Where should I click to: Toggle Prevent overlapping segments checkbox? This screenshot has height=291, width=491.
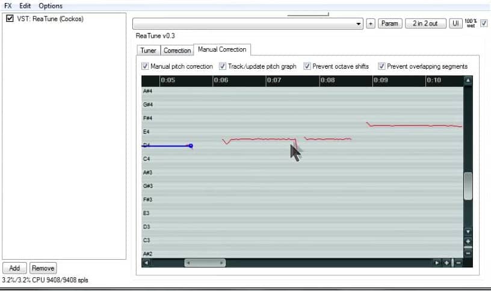pos(381,66)
